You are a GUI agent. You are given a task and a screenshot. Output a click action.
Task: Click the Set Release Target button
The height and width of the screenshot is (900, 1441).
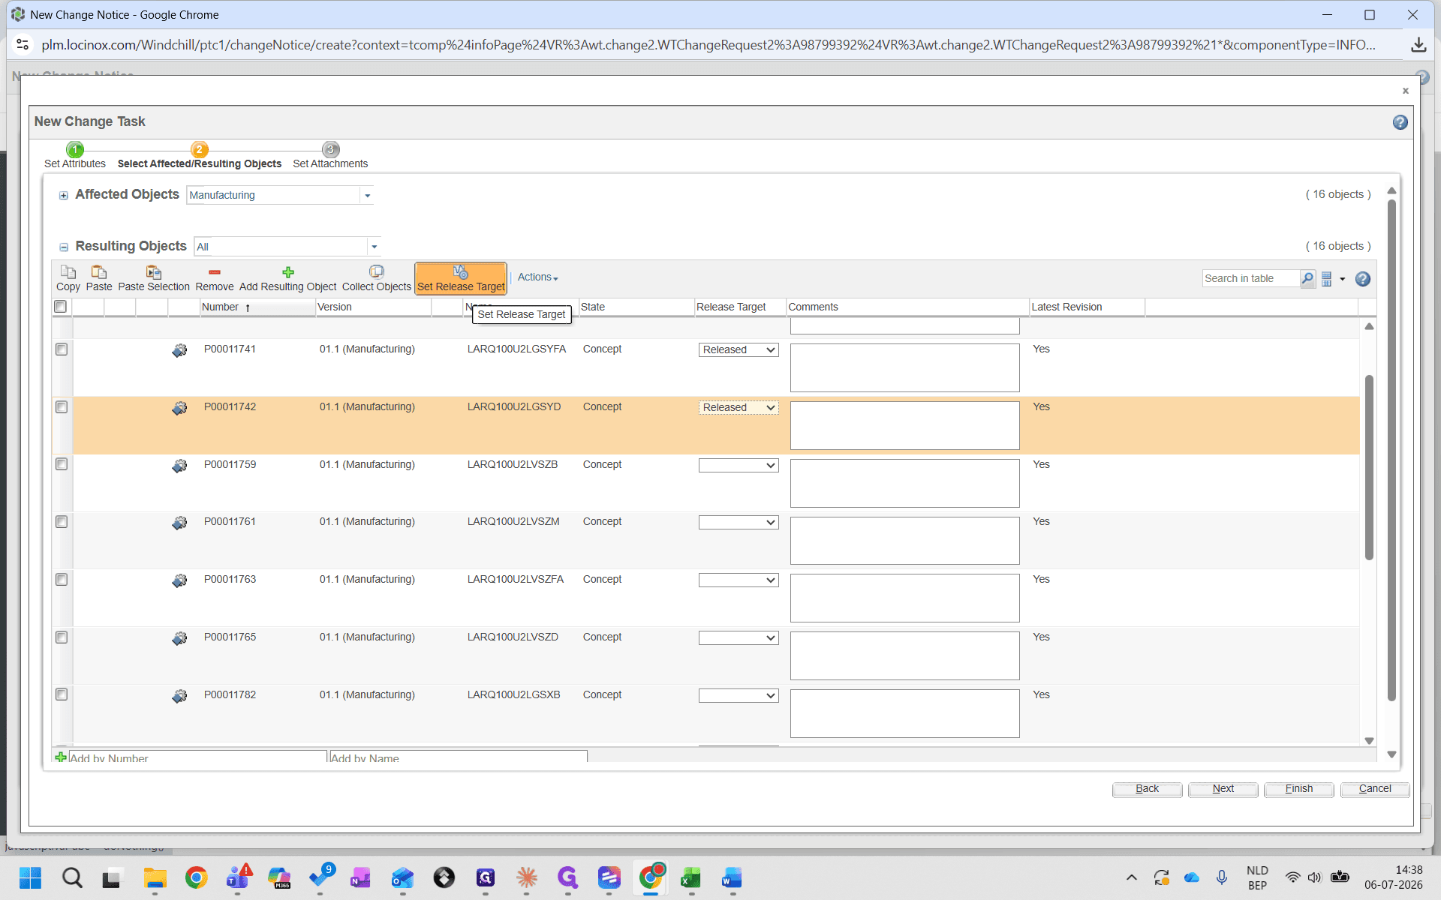[x=461, y=278]
